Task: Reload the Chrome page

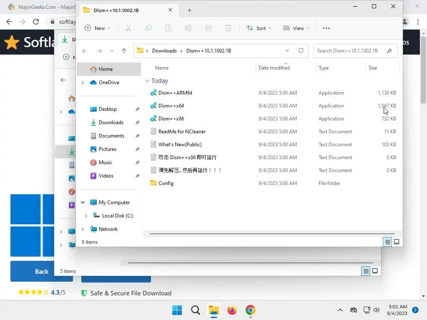Action: click(36, 22)
